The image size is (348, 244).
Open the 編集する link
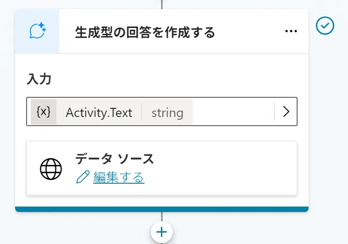[119, 177]
